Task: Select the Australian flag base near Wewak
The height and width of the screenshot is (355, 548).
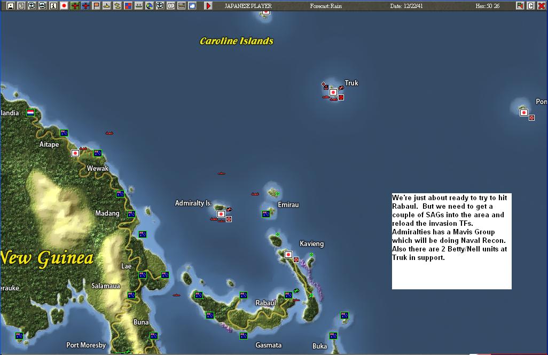Action: pos(98,153)
